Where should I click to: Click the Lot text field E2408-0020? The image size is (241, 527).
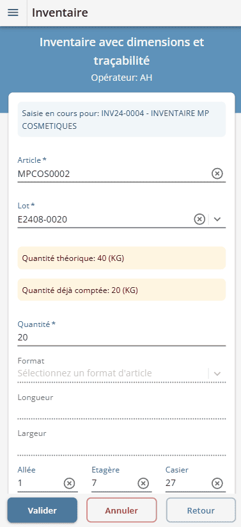[x=105, y=219]
